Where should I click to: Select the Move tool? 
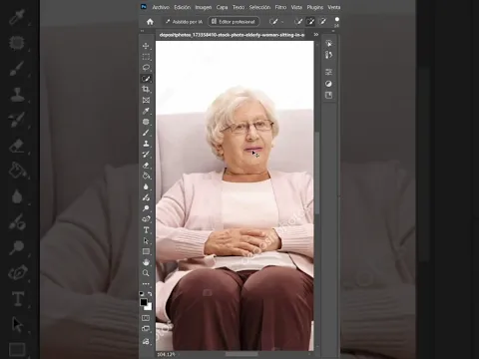coord(146,46)
